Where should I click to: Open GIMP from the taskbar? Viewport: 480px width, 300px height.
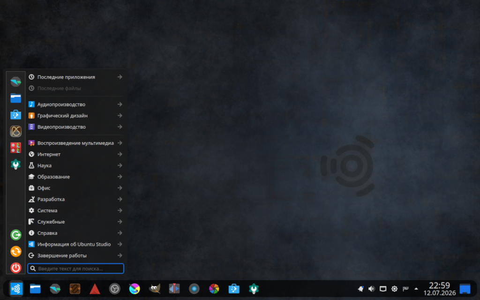154,289
